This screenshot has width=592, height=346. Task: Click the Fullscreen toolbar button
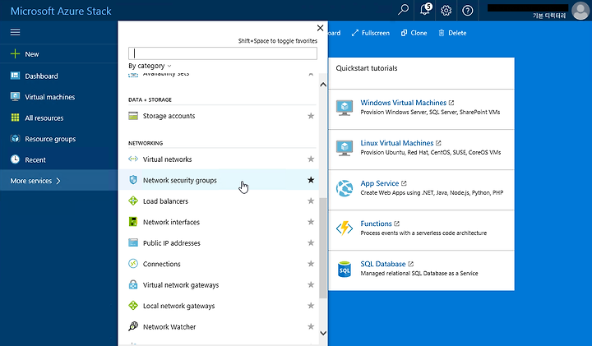[x=371, y=33]
